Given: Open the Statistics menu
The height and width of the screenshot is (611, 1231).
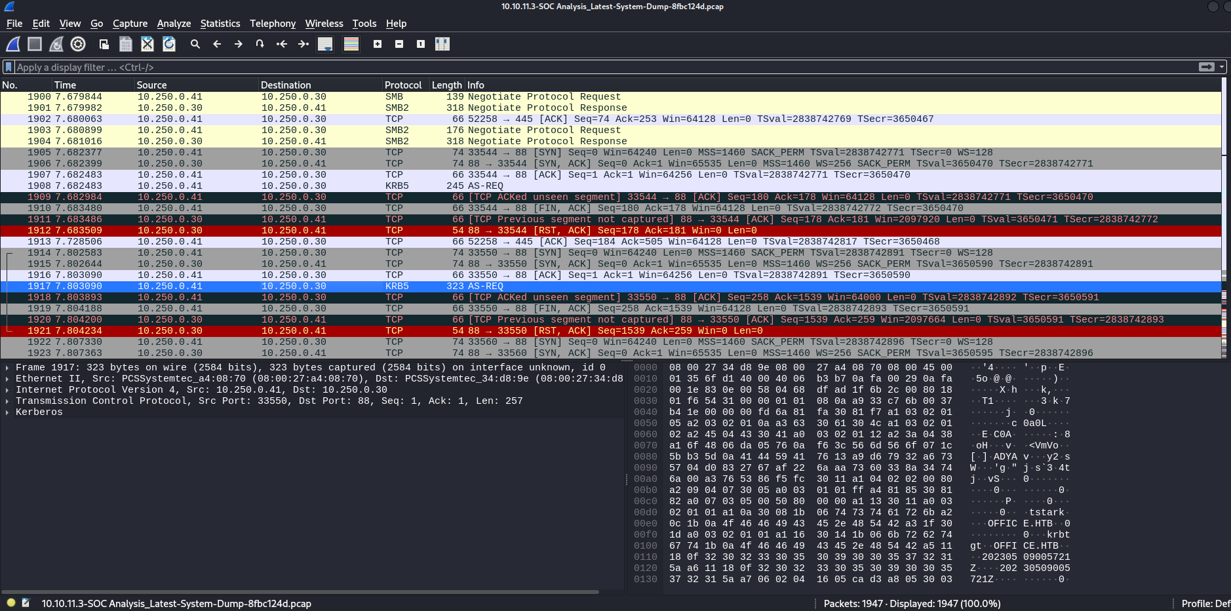Looking at the screenshot, I should click(x=220, y=24).
